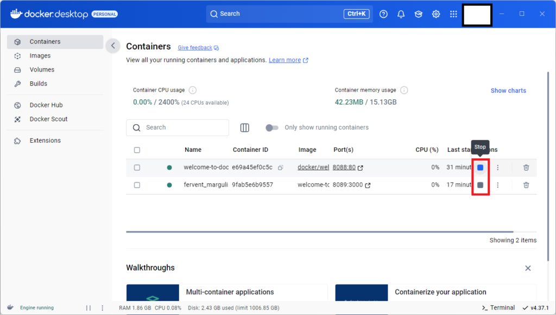This screenshot has width=556, height=315.
Task: Delete the welcome-to-docker container
Action: 526,168
